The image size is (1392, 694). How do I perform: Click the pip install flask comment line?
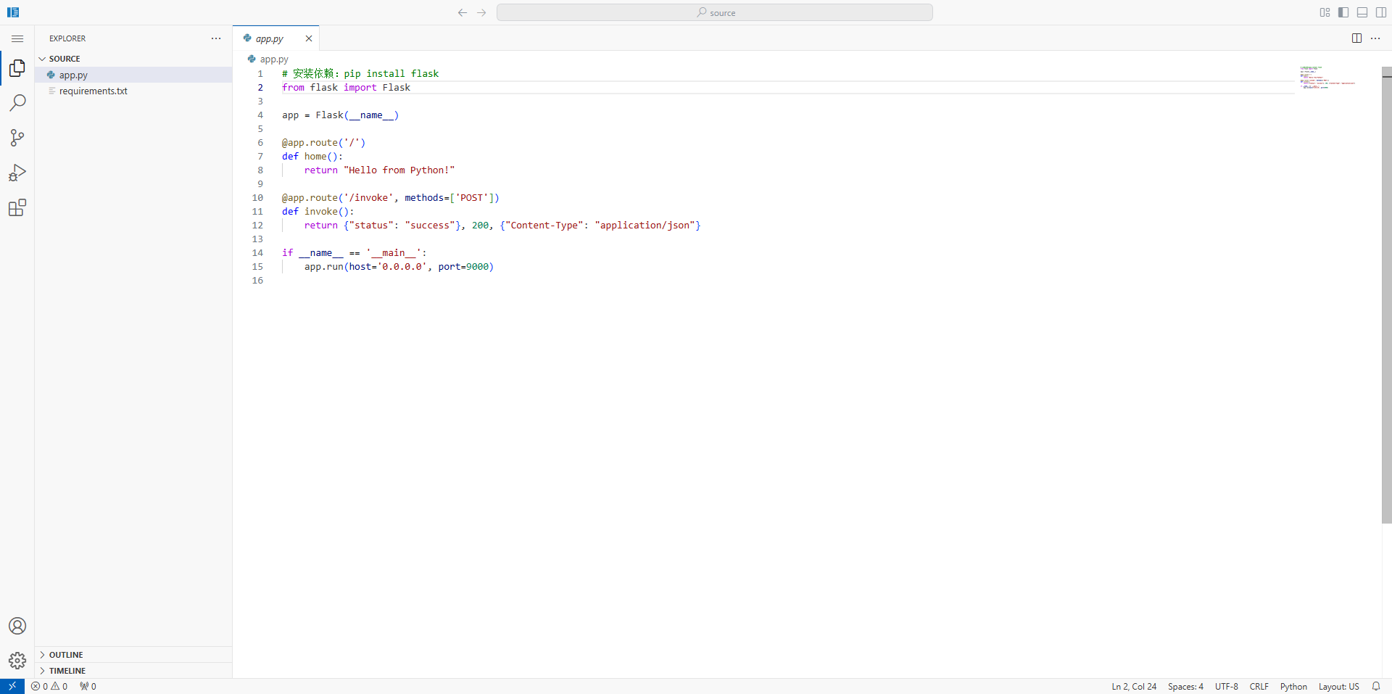tap(360, 74)
